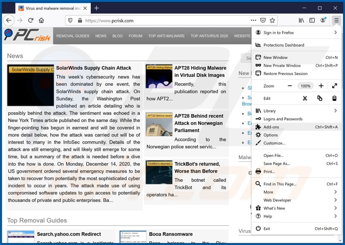Click APT28 Norwegian Parliament thumbnail
The height and width of the screenshot is (245, 345).
coord(159,124)
